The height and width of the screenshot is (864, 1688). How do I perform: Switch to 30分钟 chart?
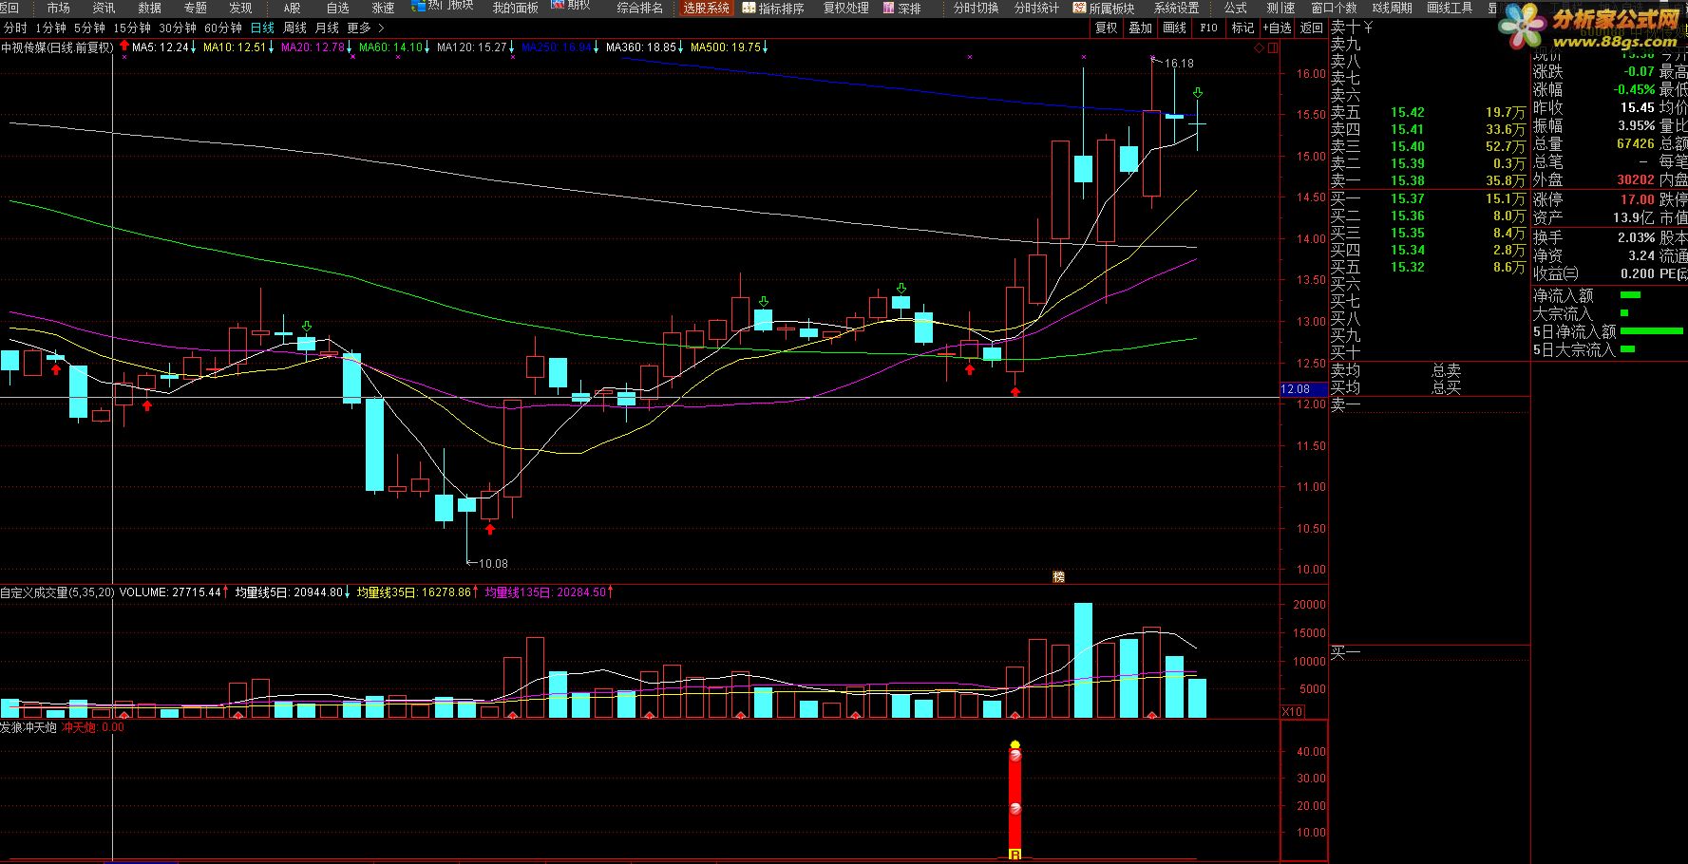pyautogui.click(x=177, y=28)
